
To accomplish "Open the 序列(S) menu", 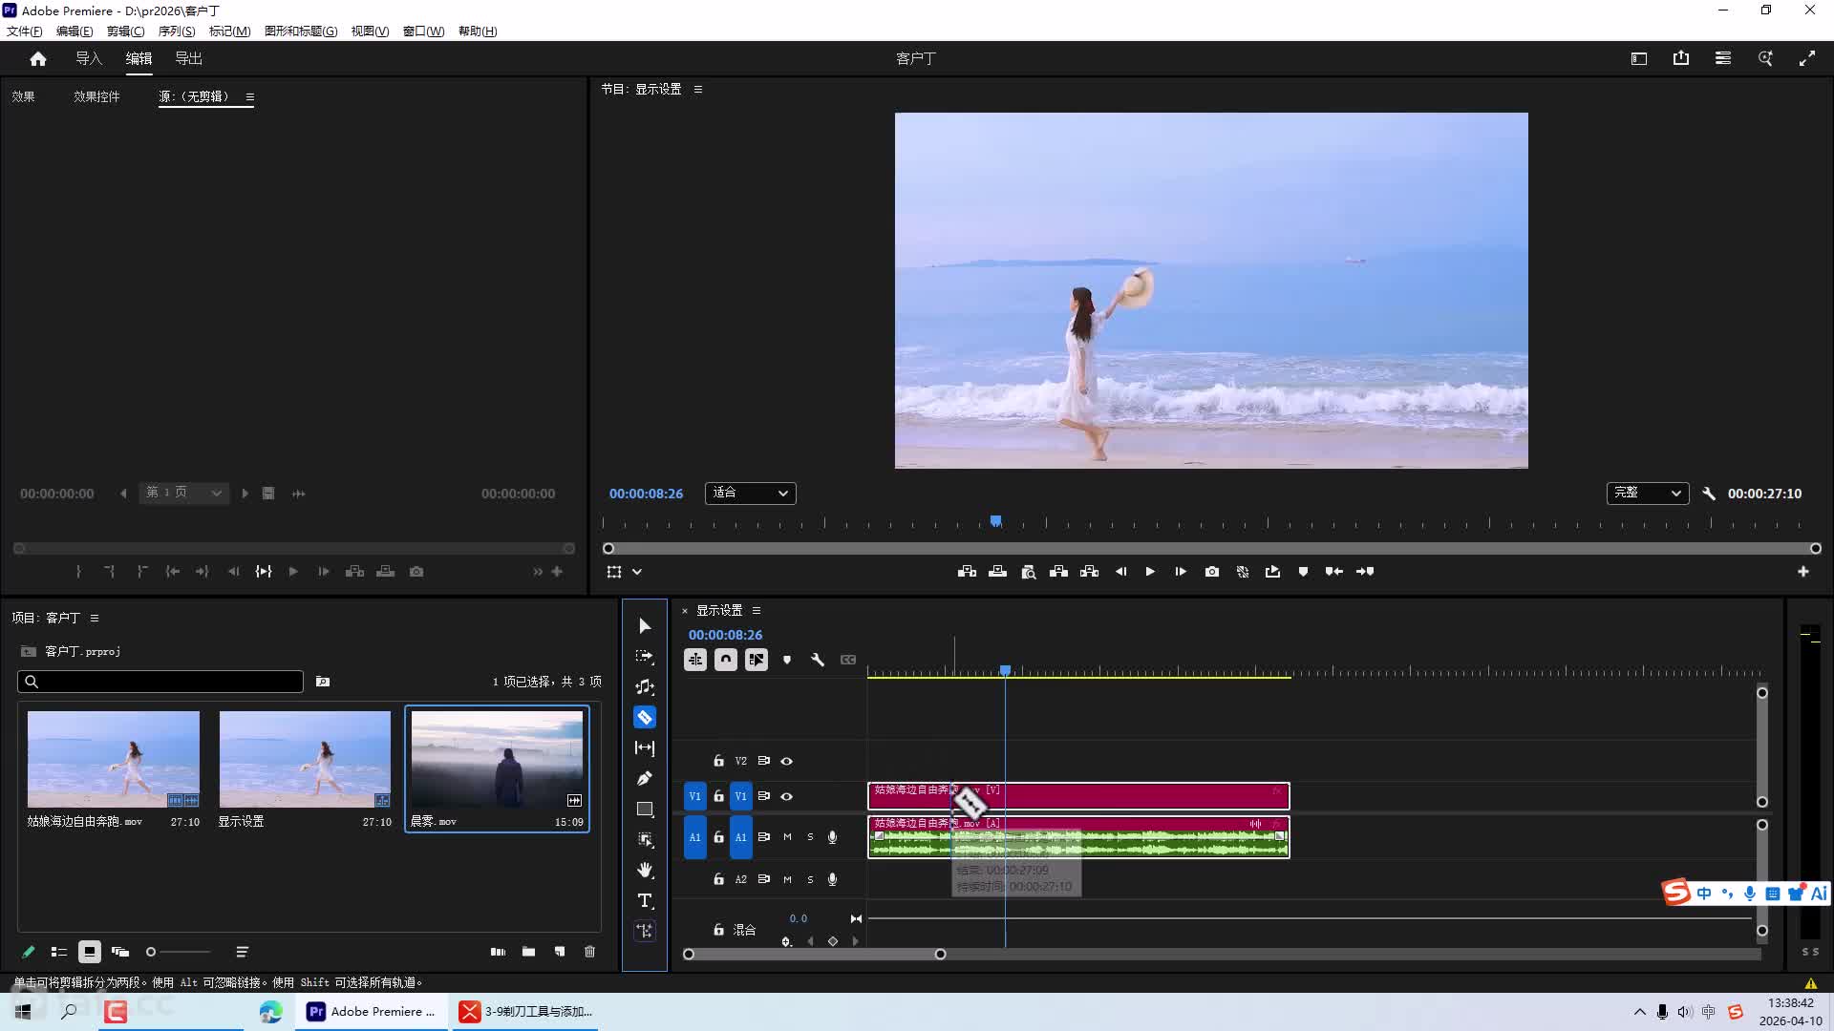I will pos(177,32).
